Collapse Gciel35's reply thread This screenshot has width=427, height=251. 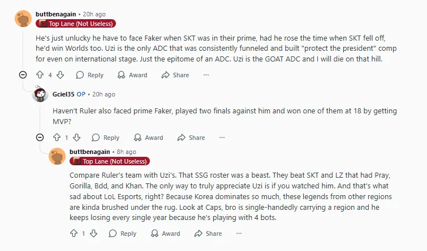pos(40,137)
